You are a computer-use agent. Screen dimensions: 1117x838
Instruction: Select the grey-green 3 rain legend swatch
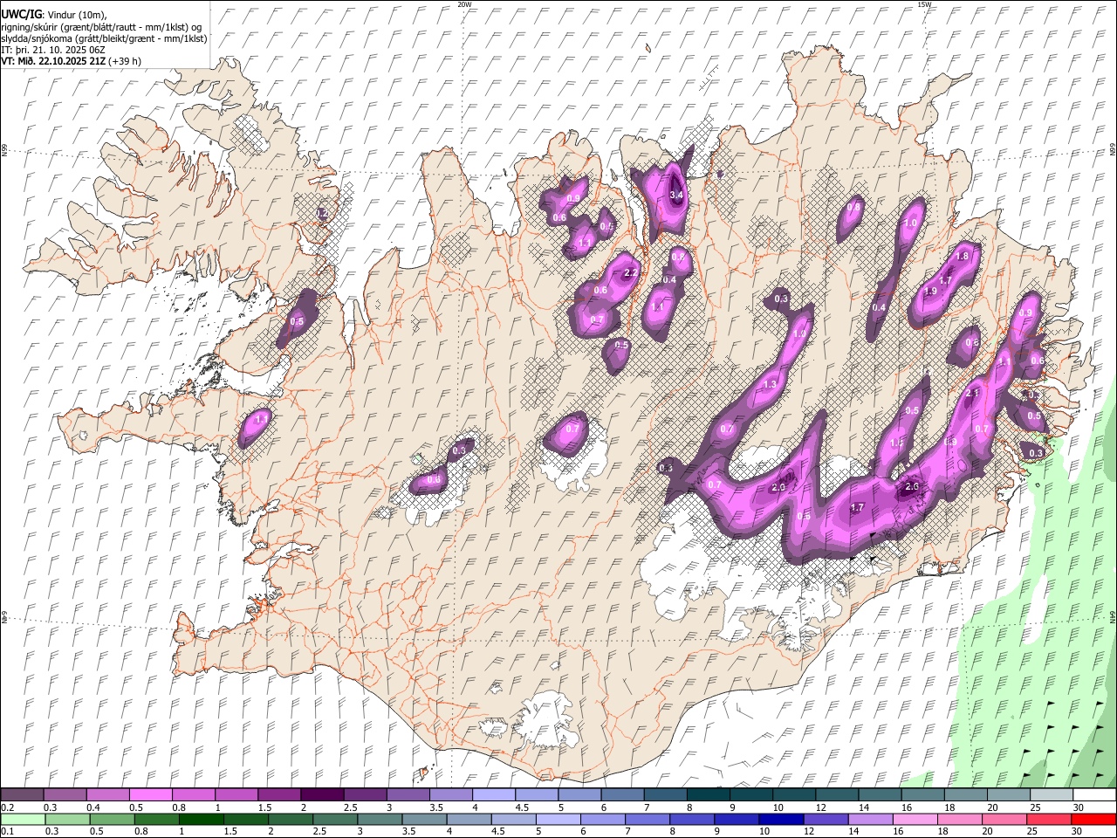(x=380, y=820)
